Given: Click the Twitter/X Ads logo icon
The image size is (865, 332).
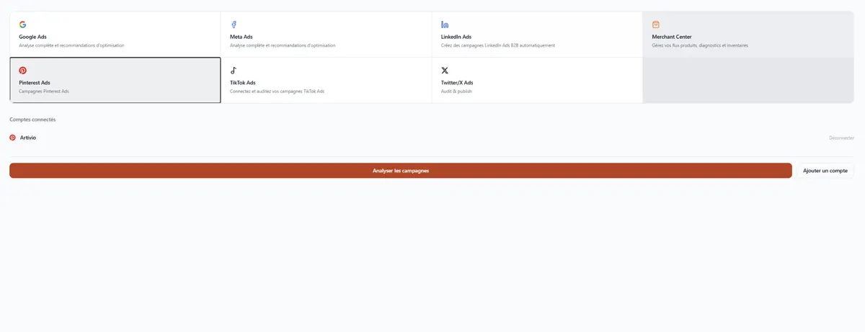Looking at the screenshot, I should [x=445, y=71].
